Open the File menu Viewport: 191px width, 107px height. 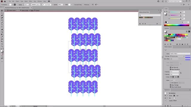10,1
